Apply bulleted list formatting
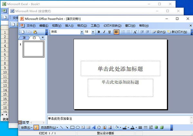 [x=128, y=32]
